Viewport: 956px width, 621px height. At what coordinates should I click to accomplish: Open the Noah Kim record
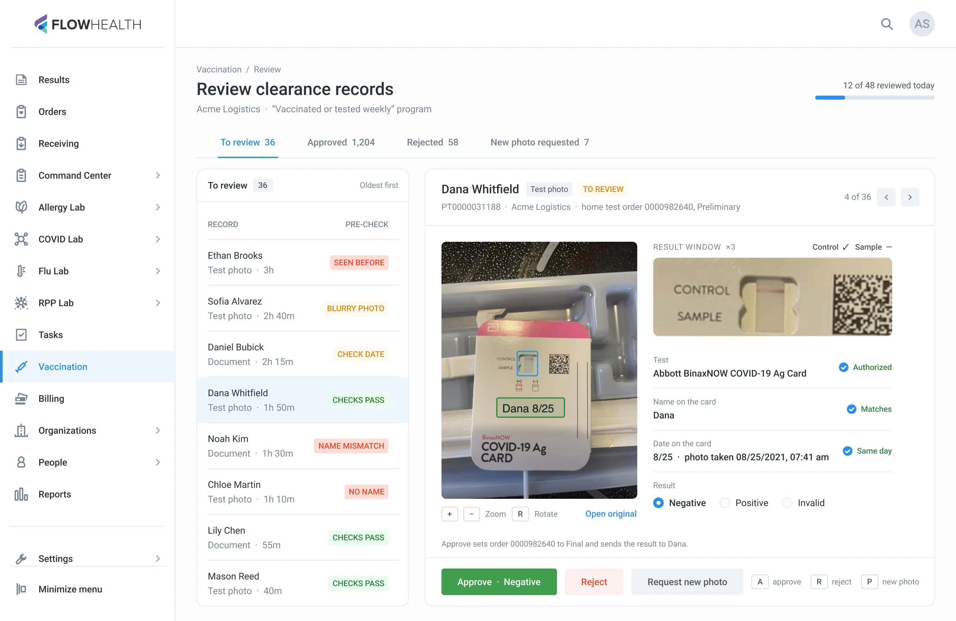coord(303,446)
